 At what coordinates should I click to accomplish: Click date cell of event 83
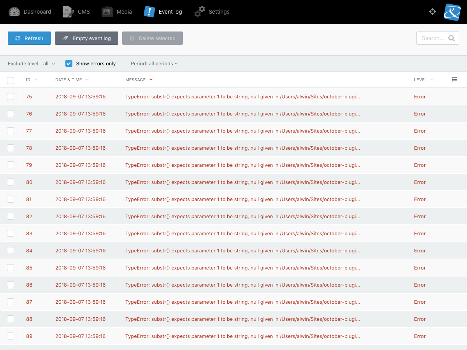(x=81, y=234)
